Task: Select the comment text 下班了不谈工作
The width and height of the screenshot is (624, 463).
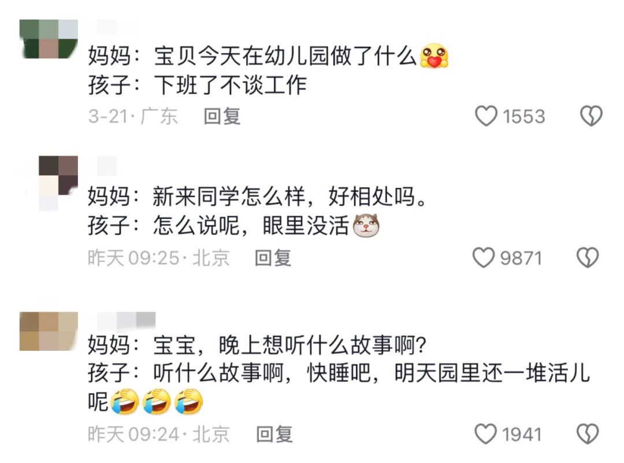Action: pyautogui.click(x=231, y=85)
